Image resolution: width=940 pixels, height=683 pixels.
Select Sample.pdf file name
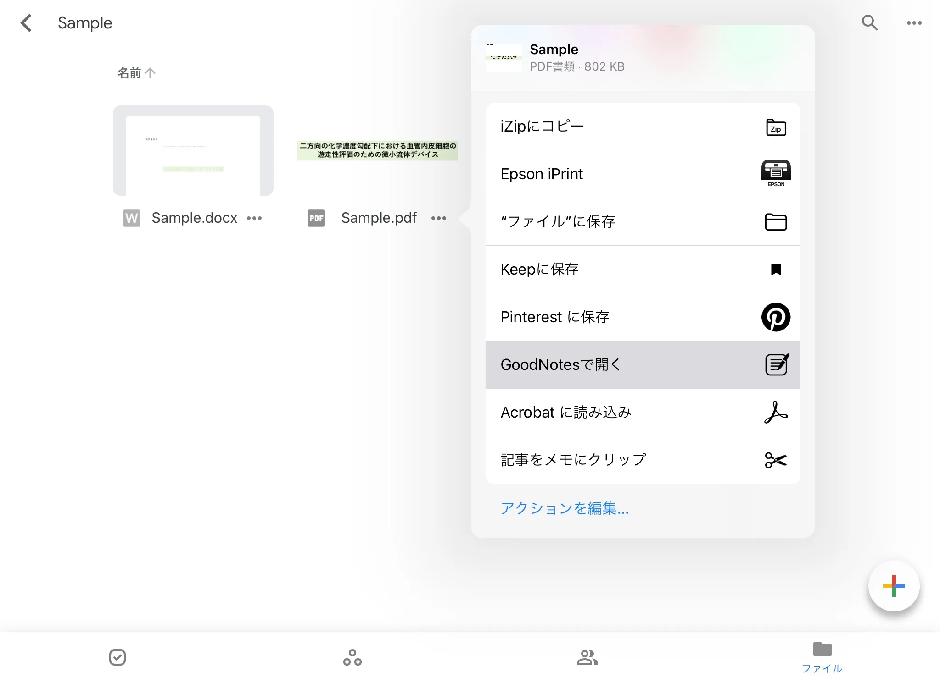378,218
